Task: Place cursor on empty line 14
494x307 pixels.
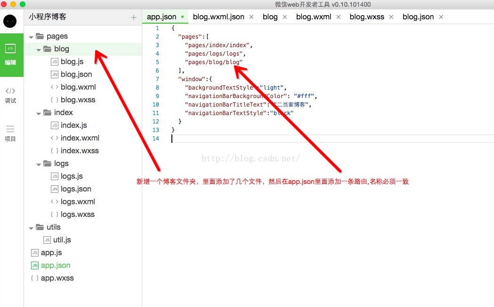Action: click(283, 139)
